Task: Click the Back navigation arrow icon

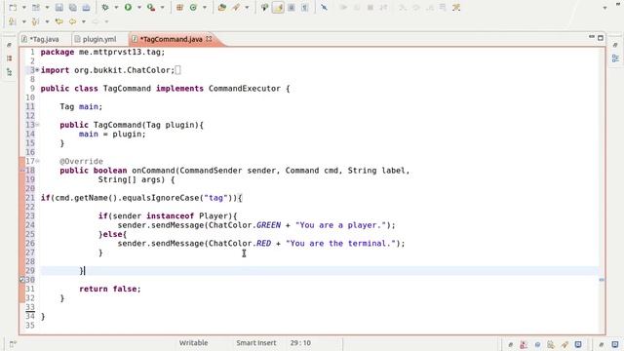Action: [x=72, y=21]
